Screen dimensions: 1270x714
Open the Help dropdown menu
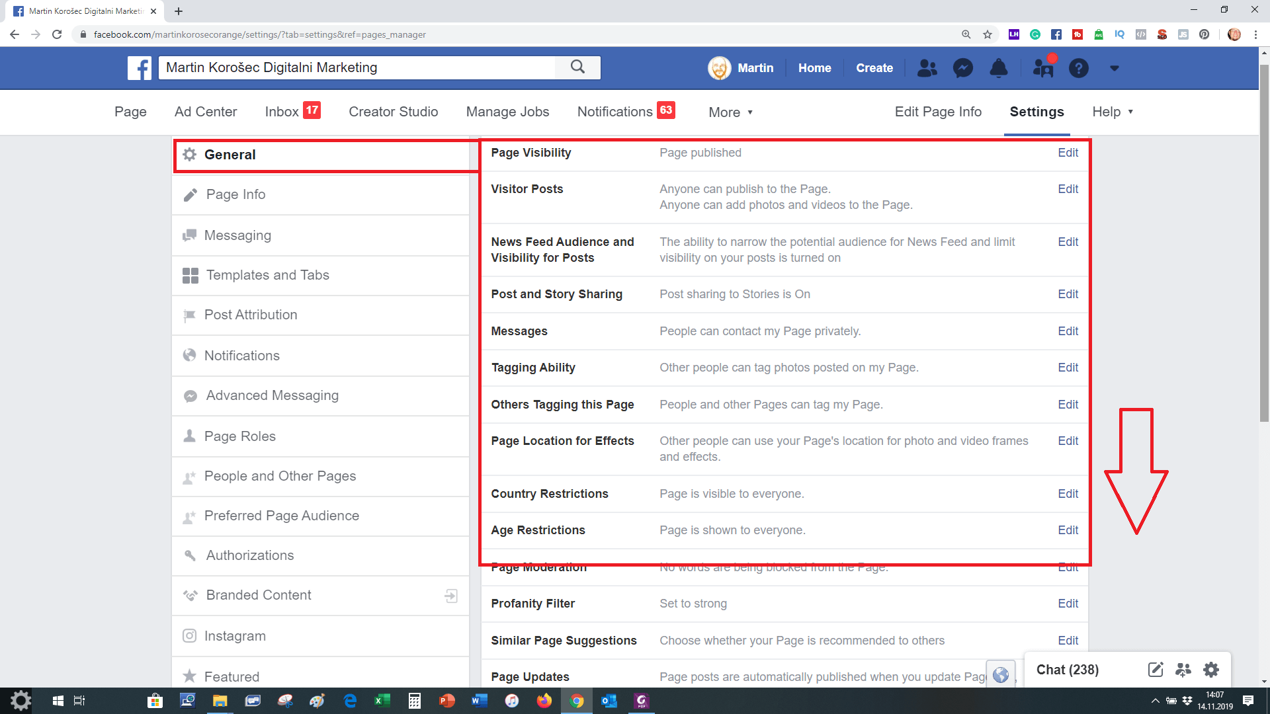pyautogui.click(x=1112, y=112)
